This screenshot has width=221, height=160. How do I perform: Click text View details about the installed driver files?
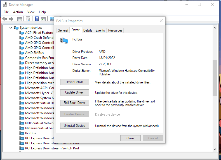(x=123, y=82)
